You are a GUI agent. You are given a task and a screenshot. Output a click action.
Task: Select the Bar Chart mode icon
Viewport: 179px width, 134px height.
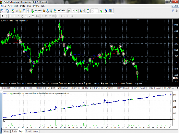(x=69, y=11)
